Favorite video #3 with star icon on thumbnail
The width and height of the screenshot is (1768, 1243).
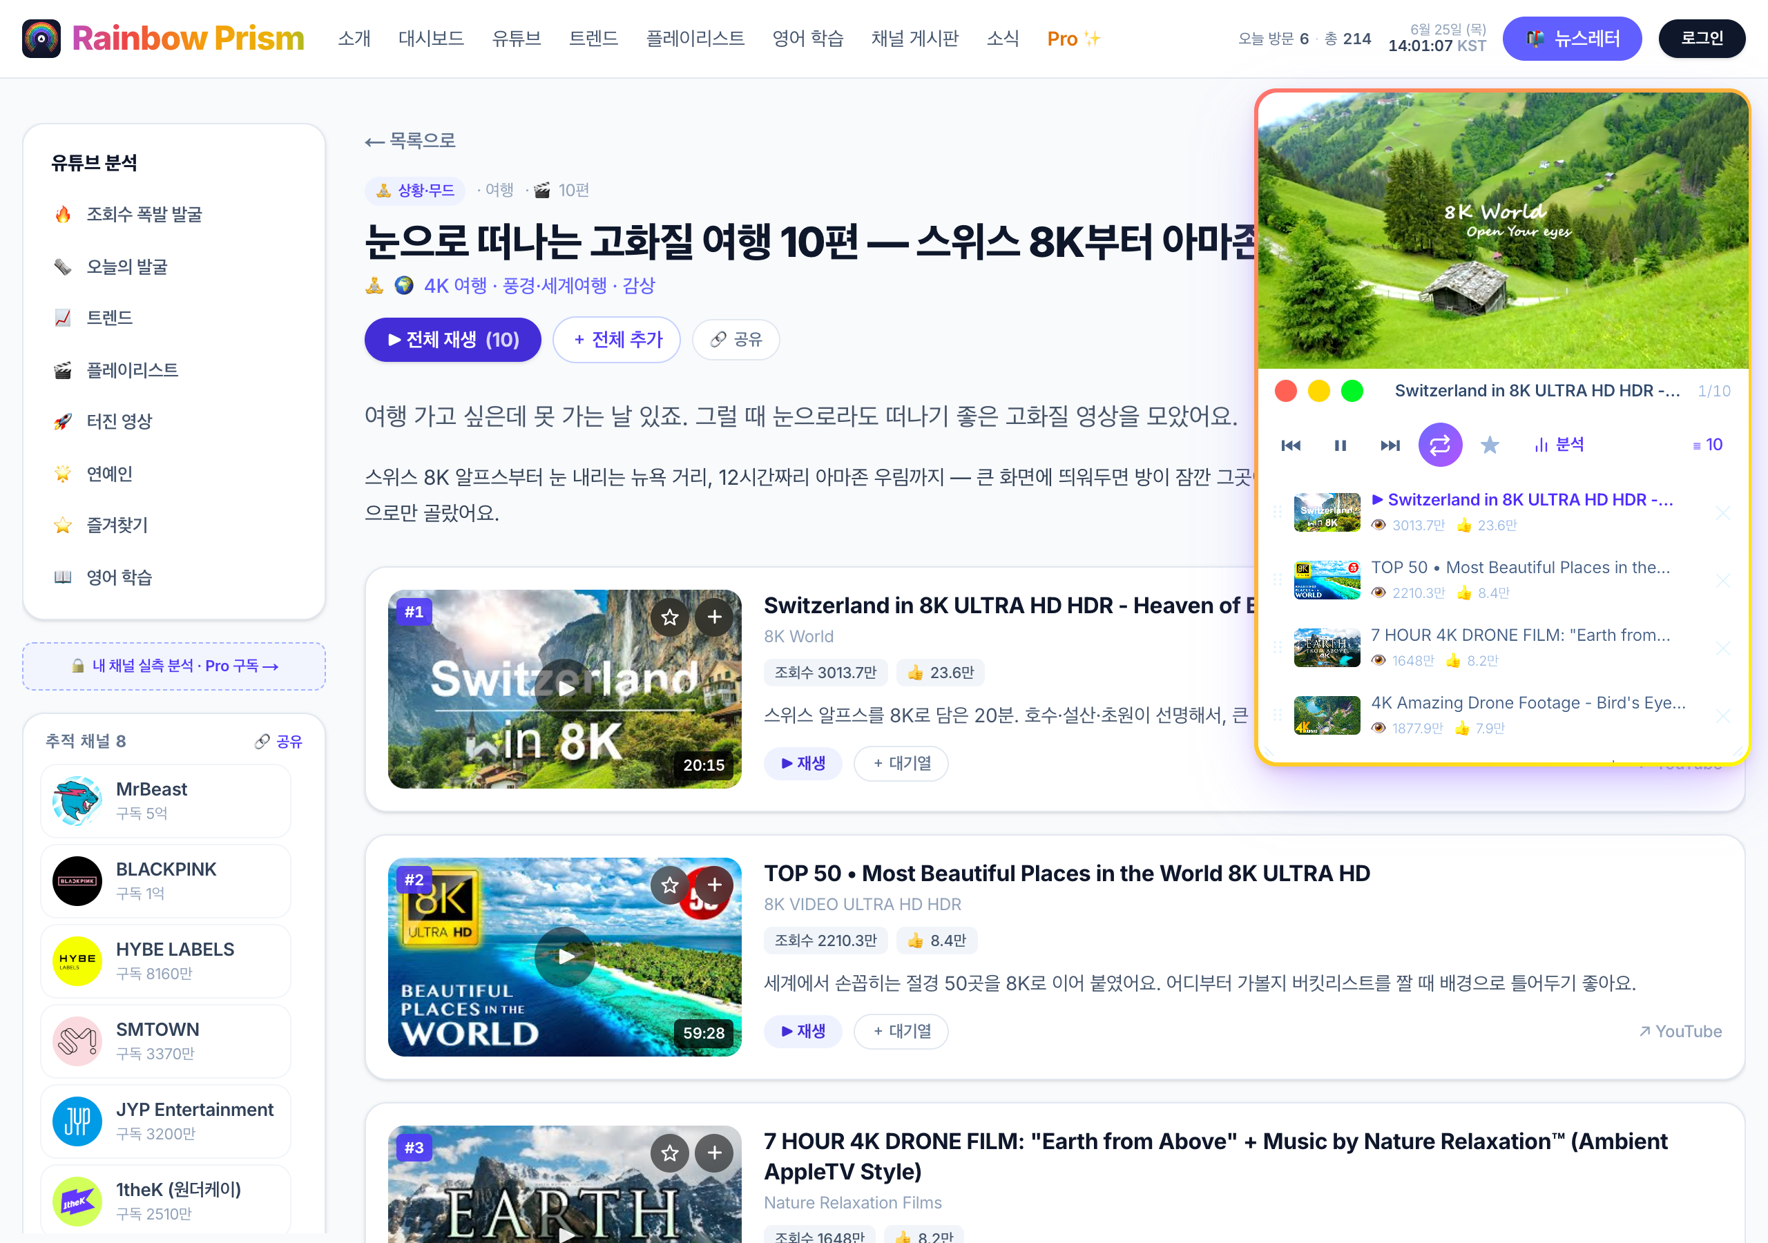click(669, 1153)
